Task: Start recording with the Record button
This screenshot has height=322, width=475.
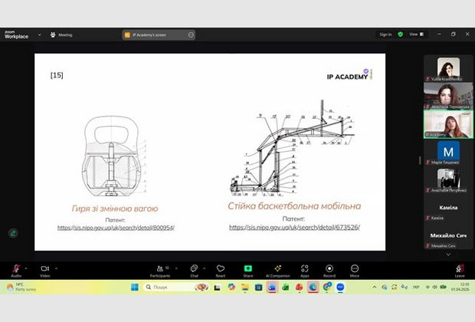Action: point(329,271)
